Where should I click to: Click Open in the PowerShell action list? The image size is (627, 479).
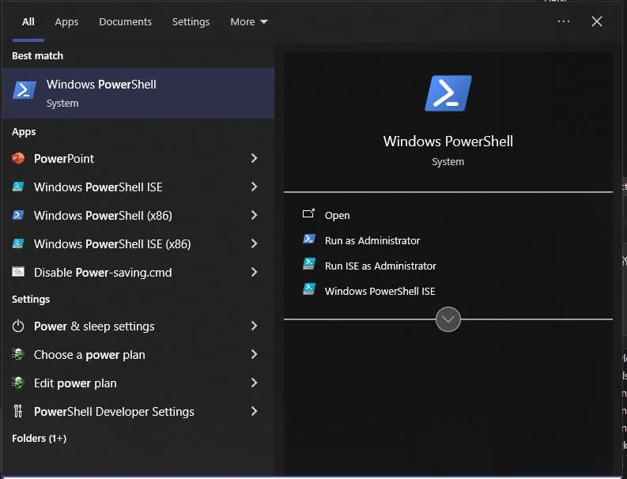(337, 215)
